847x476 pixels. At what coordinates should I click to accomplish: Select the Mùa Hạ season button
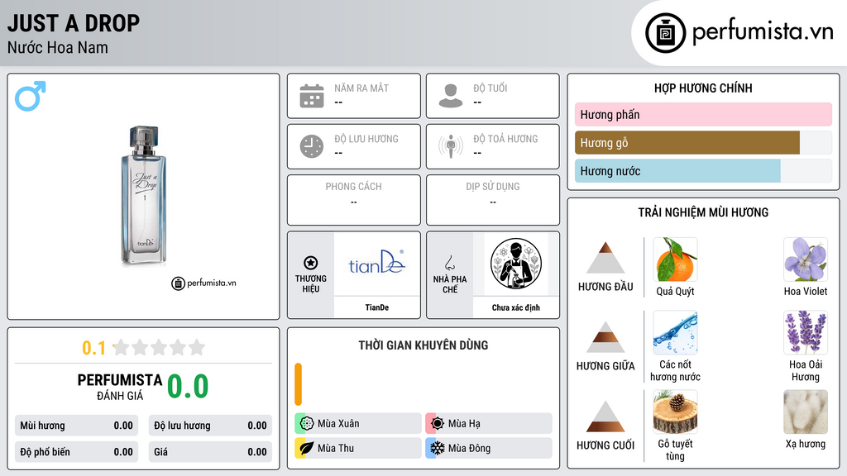coord(489,423)
